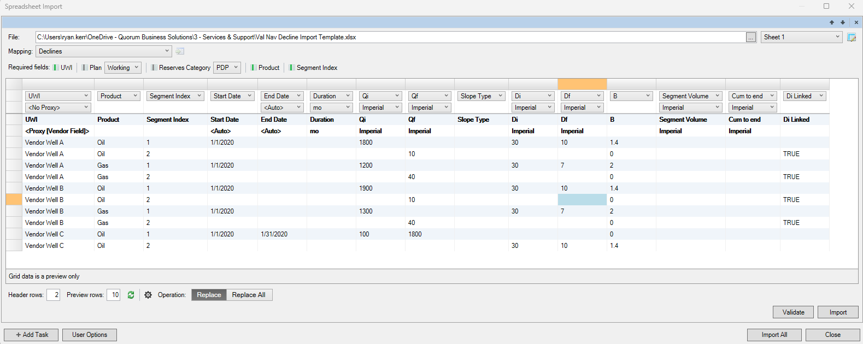Open the Reserves Category PDP dropdown
Viewport: 863px width, 344px height.
[227, 68]
